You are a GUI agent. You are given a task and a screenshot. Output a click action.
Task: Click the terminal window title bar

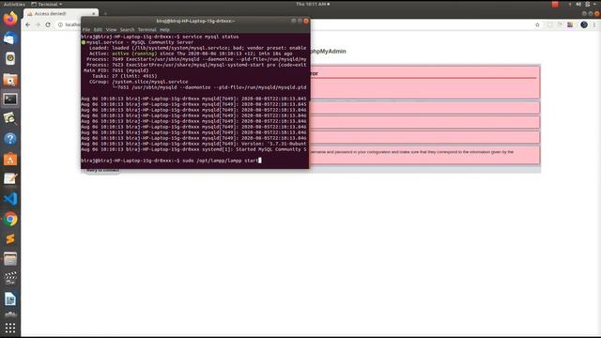[x=195, y=21]
